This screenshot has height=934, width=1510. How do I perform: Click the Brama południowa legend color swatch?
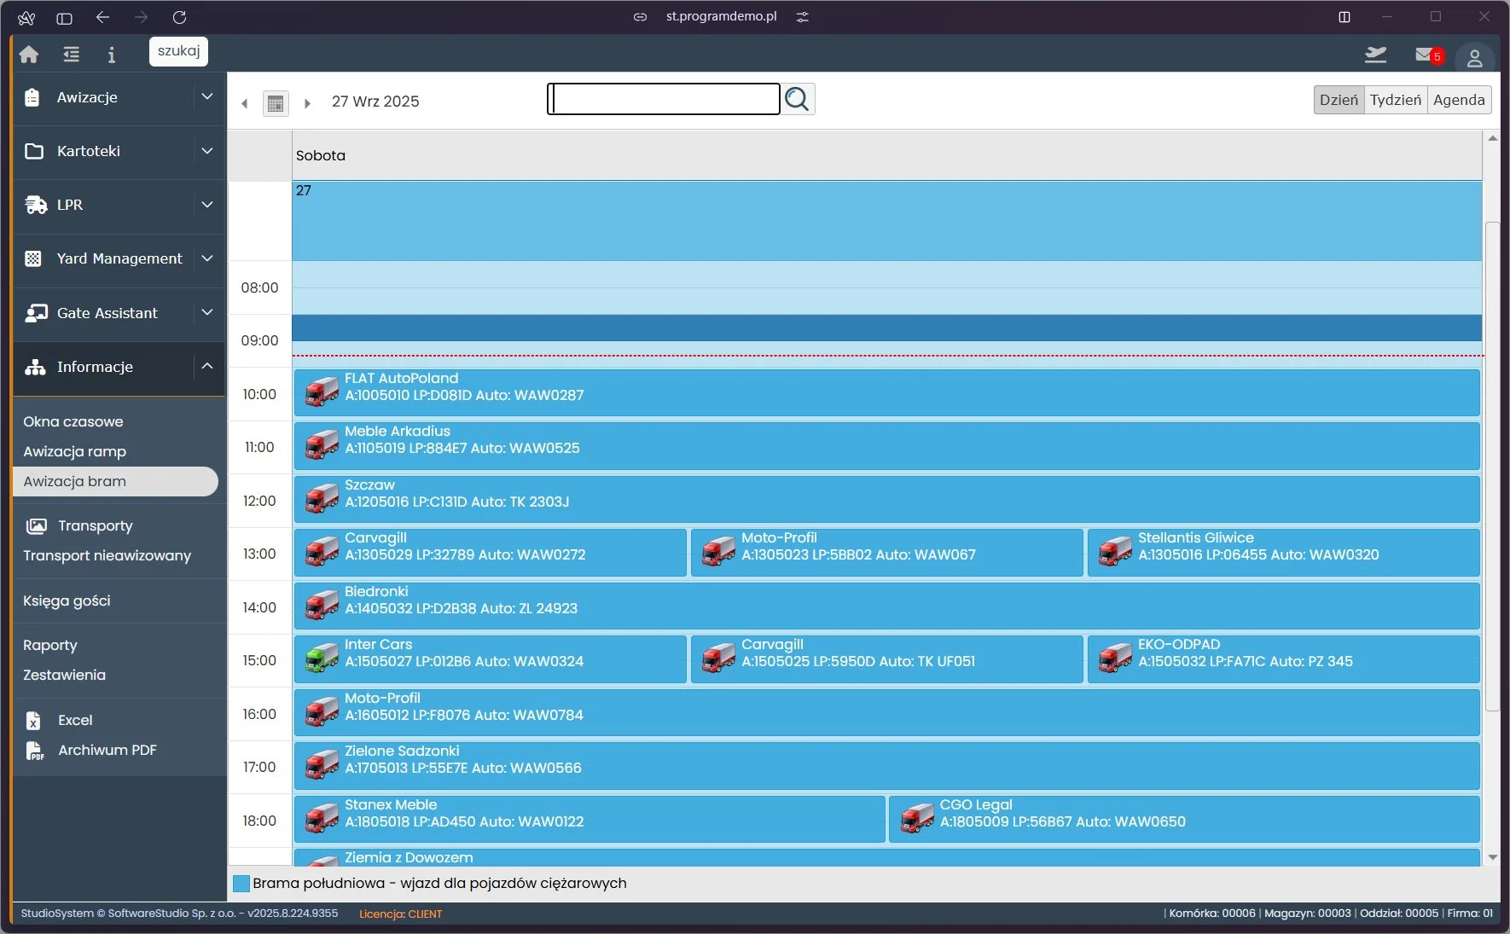coord(241,884)
